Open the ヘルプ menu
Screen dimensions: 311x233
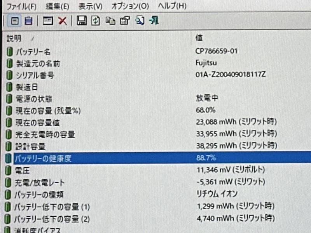(x=170, y=6)
